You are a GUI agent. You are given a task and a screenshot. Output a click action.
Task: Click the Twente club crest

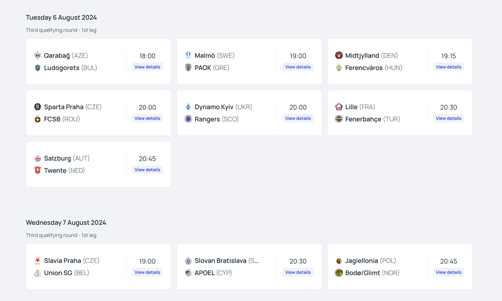pyautogui.click(x=38, y=170)
